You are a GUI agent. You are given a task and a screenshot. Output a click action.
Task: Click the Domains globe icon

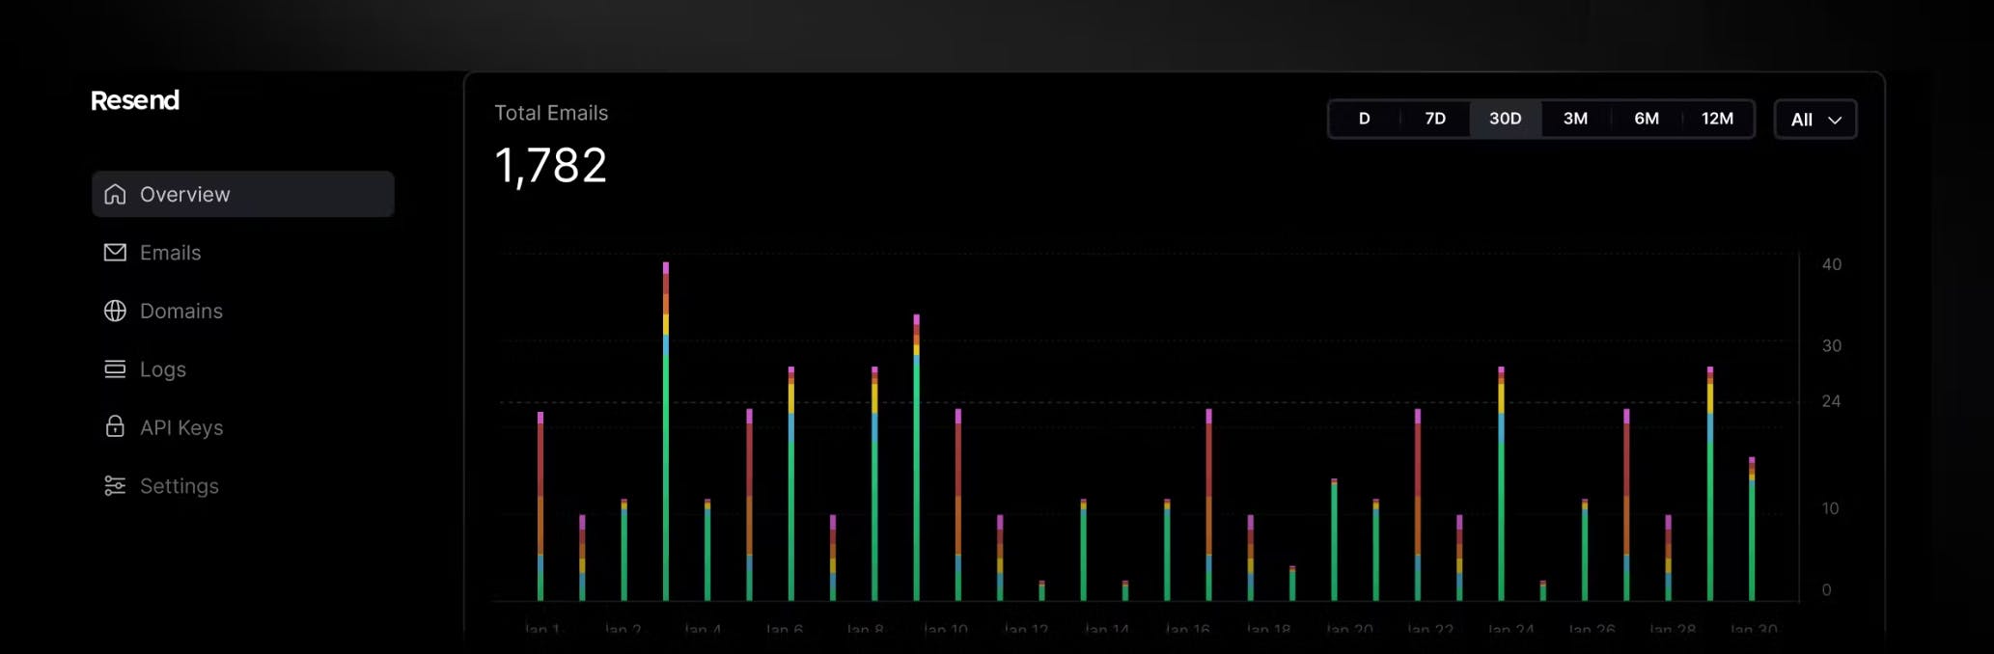click(115, 311)
